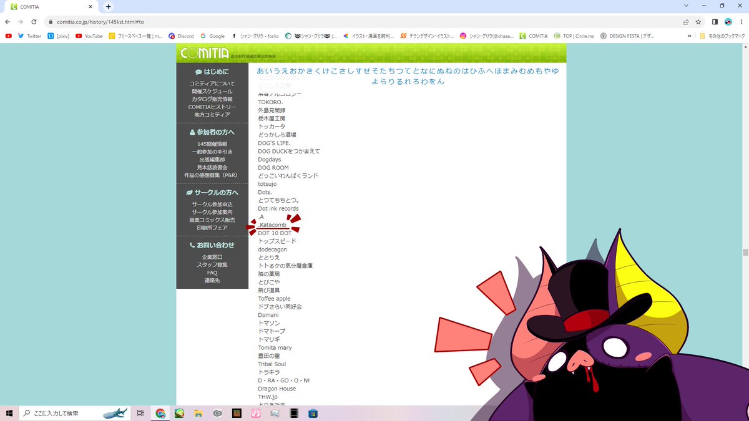Image resolution: width=749 pixels, height=421 pixels.
Task: Open the DESIGN FESTA bookmark
Action: point(627,36)
